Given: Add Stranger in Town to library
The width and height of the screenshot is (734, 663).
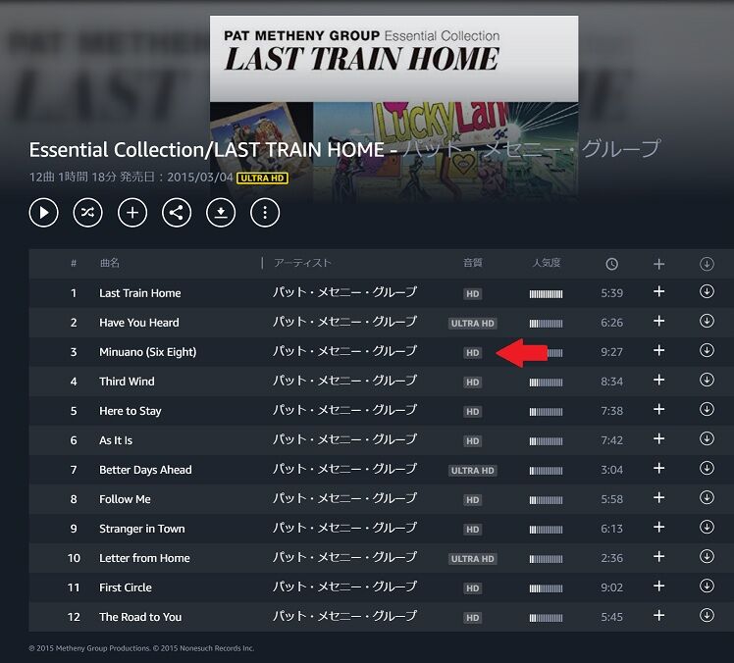Looking at the screenshot, I should [x=658, y=528].
